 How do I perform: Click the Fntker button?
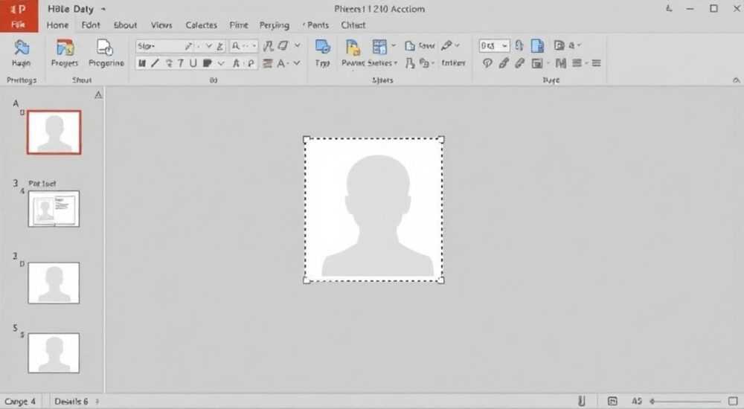coord(453,62)
